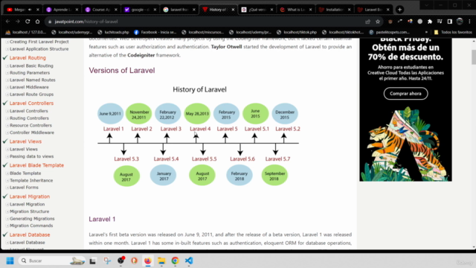Reload the current page

28,22
